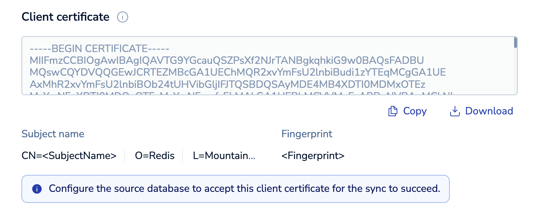Click the Client certificate heading

click(x=66, y=17)
